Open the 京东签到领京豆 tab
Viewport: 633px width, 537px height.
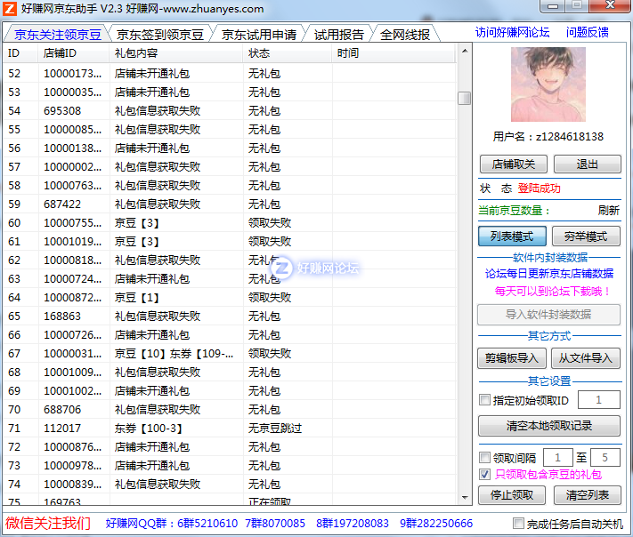(x=160, y=35)
